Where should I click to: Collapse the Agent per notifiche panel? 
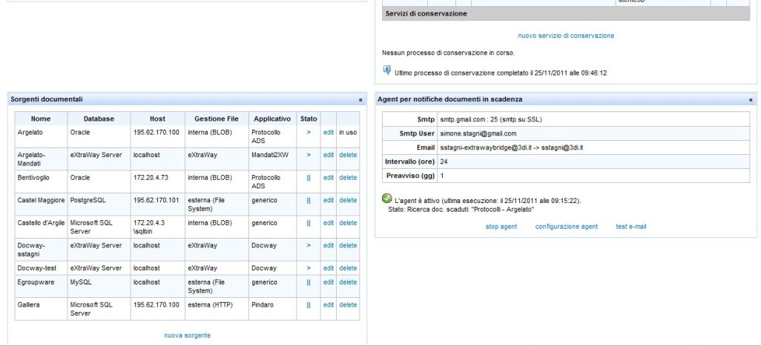751,99
